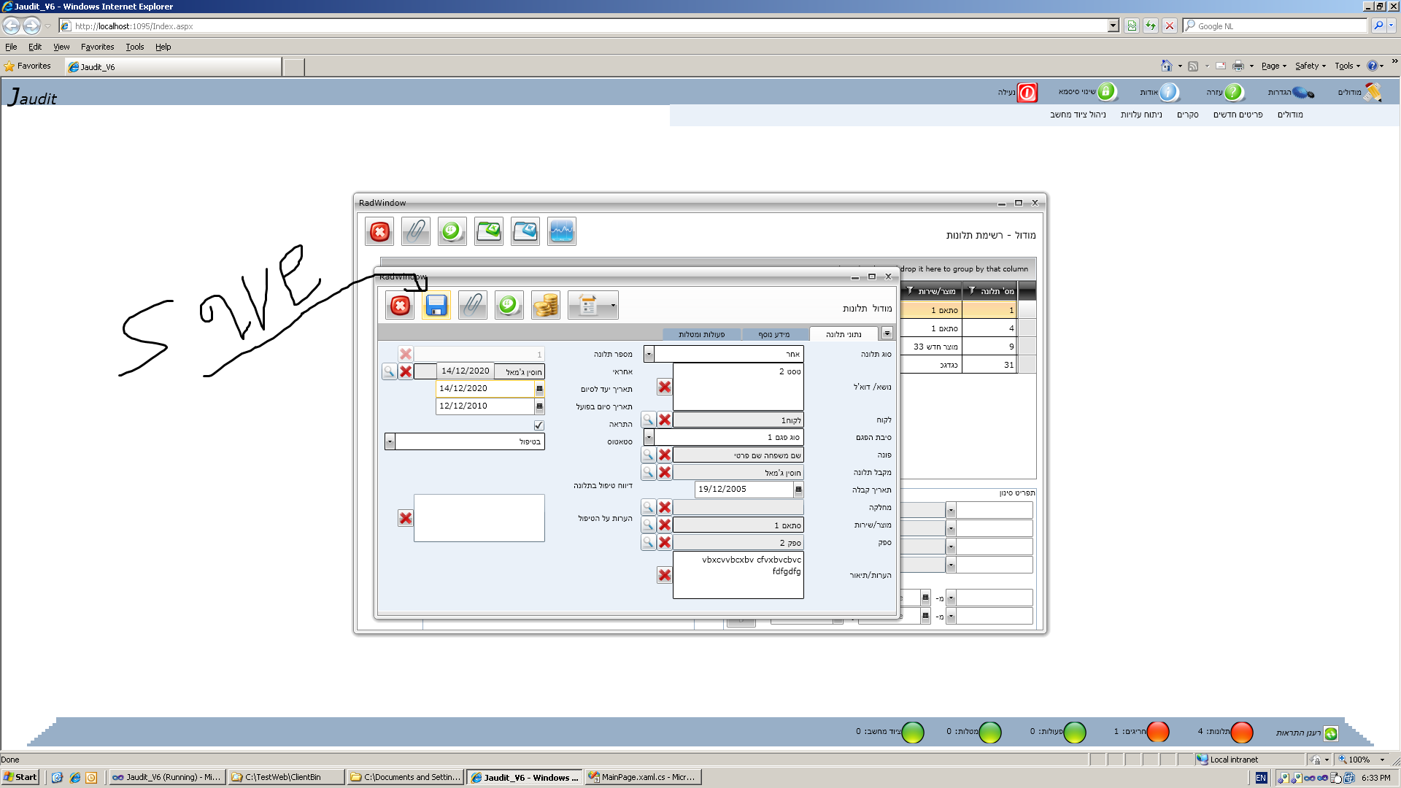Click green padlock שינוי סיסמא icon
Image resolution: width=1401 pixels, height=788 pixels.
tap(1107, 92)
